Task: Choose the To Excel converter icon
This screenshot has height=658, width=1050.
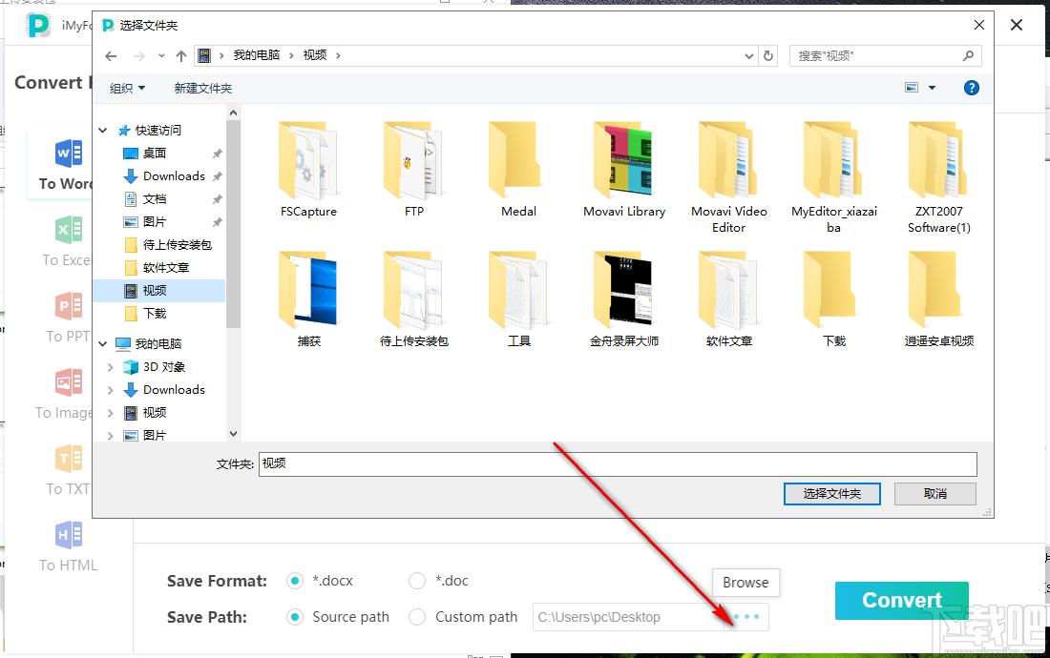Action: click(69, 231)
